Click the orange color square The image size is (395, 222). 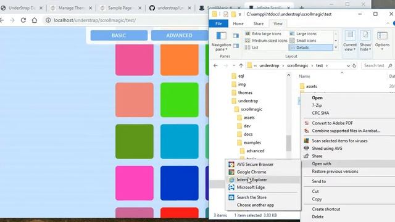(180, 60)
